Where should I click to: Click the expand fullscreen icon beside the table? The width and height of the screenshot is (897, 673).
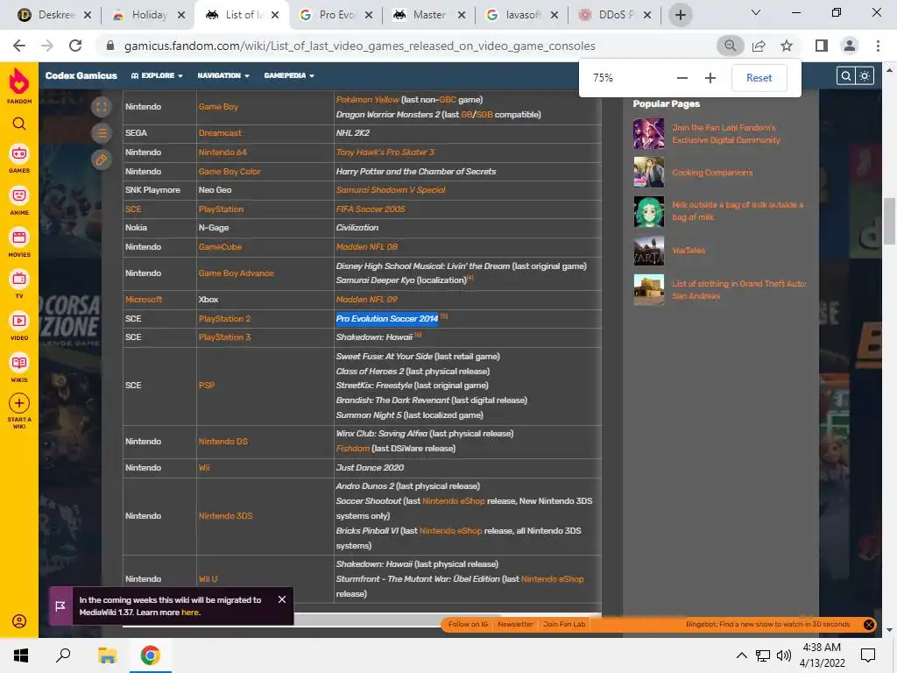102,106
